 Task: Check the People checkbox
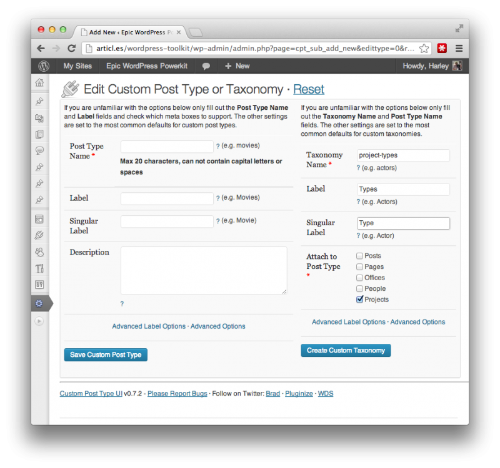[360, 288]
